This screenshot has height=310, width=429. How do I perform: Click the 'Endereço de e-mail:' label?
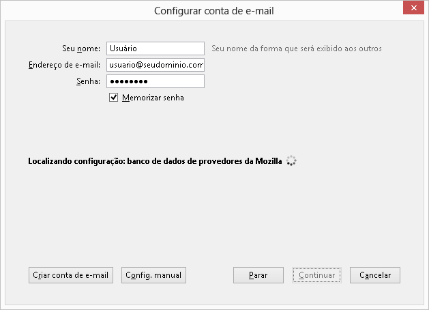[x=65, y=65]
